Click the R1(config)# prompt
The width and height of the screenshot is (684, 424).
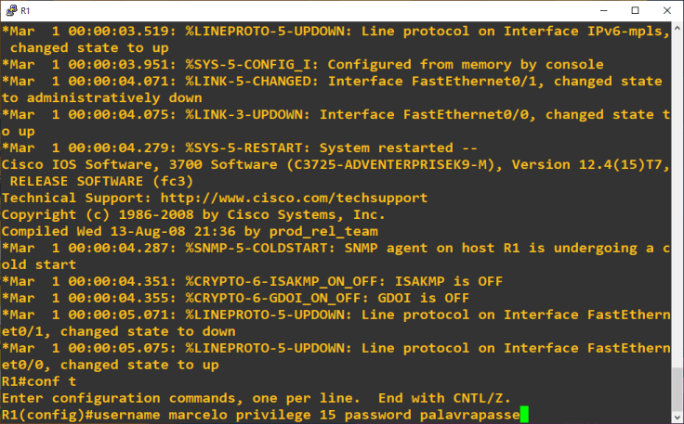click(46, 415)
